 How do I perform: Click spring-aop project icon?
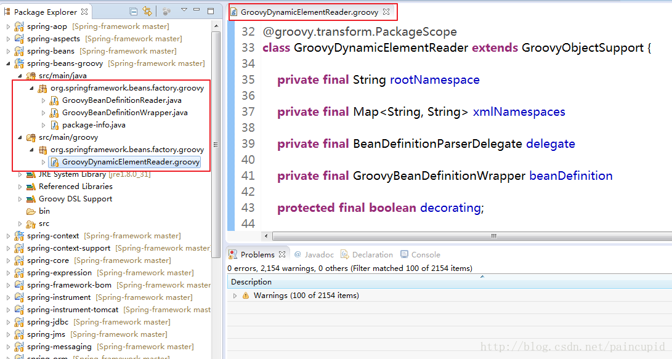(x=19, y=26)
